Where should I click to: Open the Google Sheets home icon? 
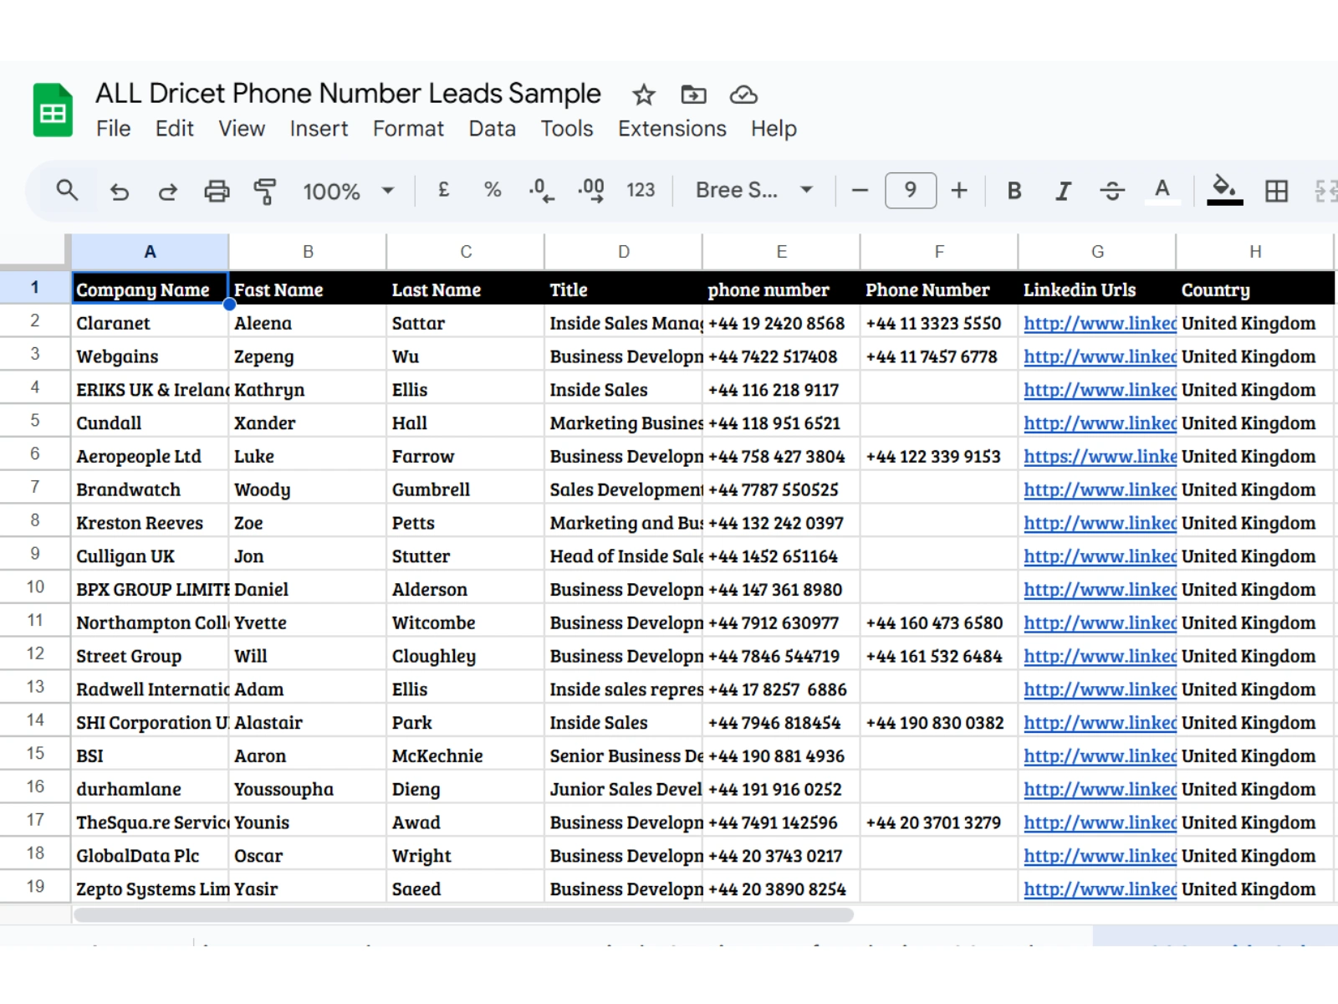(53, 110)
